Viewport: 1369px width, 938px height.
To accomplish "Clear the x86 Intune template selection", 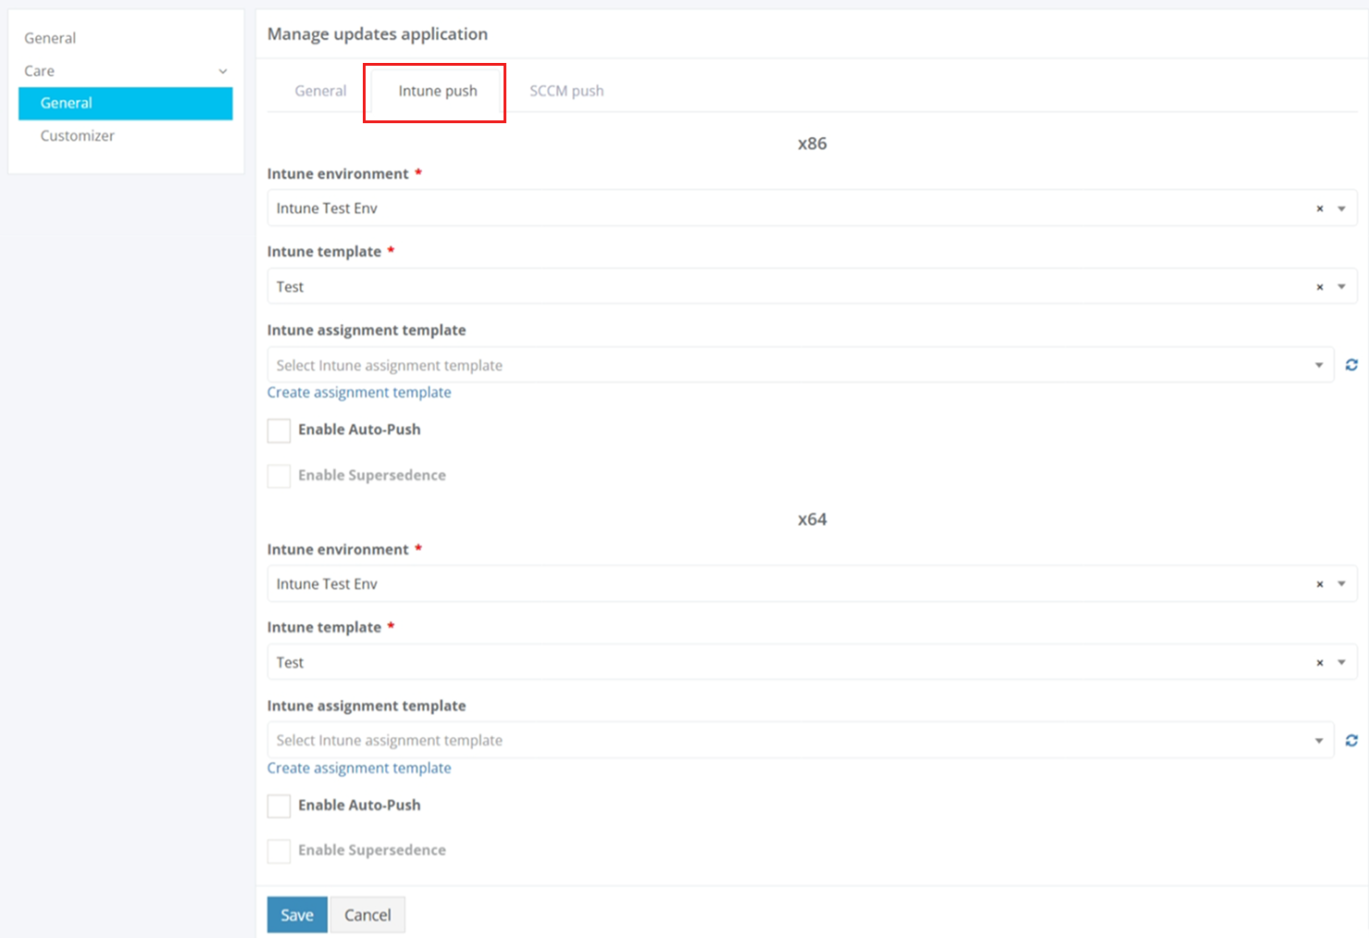I will pyautogui.click(x=1319, y=287).
